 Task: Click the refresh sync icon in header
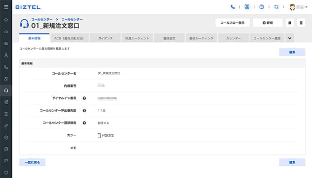[276, 7]
